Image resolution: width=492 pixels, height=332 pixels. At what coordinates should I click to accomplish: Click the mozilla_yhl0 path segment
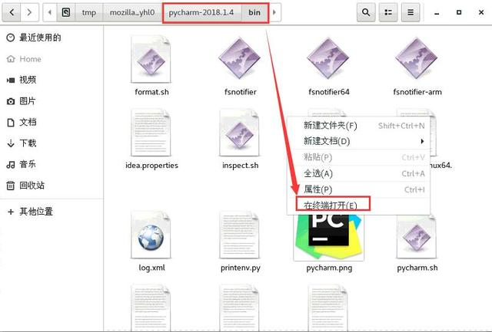click(x=132, y=12)
